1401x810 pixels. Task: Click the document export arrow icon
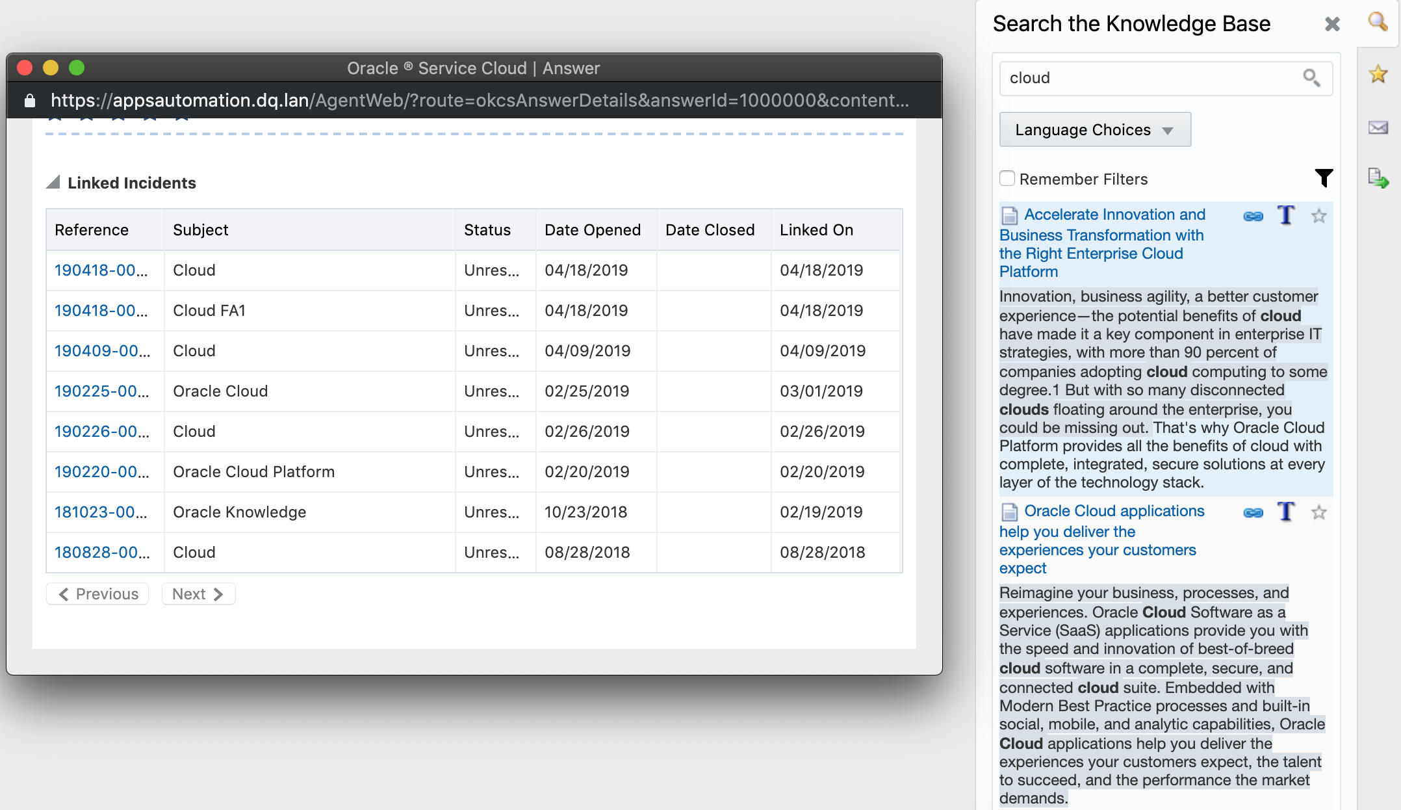(1378, 178)
